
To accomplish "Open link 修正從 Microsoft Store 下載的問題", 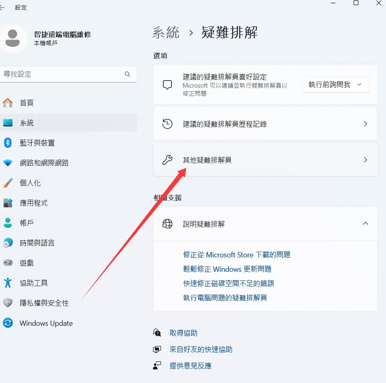I will tap(237, 255).
